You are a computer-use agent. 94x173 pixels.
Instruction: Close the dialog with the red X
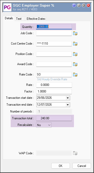(x=88, y=5)
